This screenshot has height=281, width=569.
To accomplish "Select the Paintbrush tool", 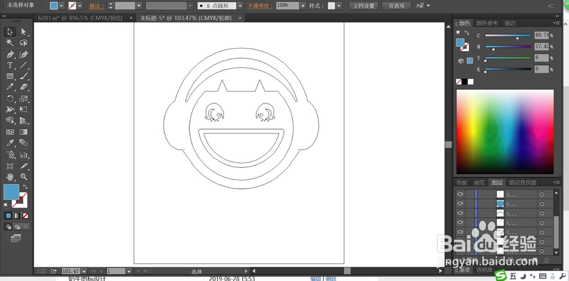I will click(x=23, y=76).
